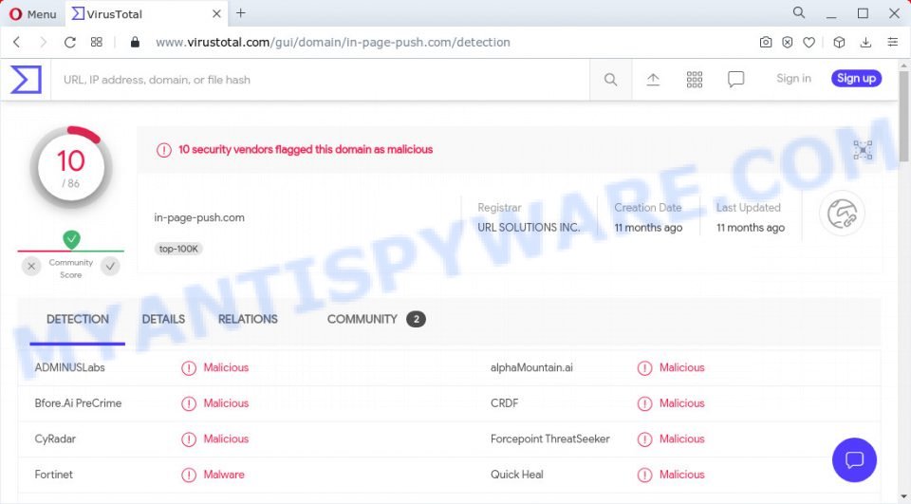The height and width of the screenshot is (504, 911).
Task: Vote domain as malicious with X
Action: 31,267
